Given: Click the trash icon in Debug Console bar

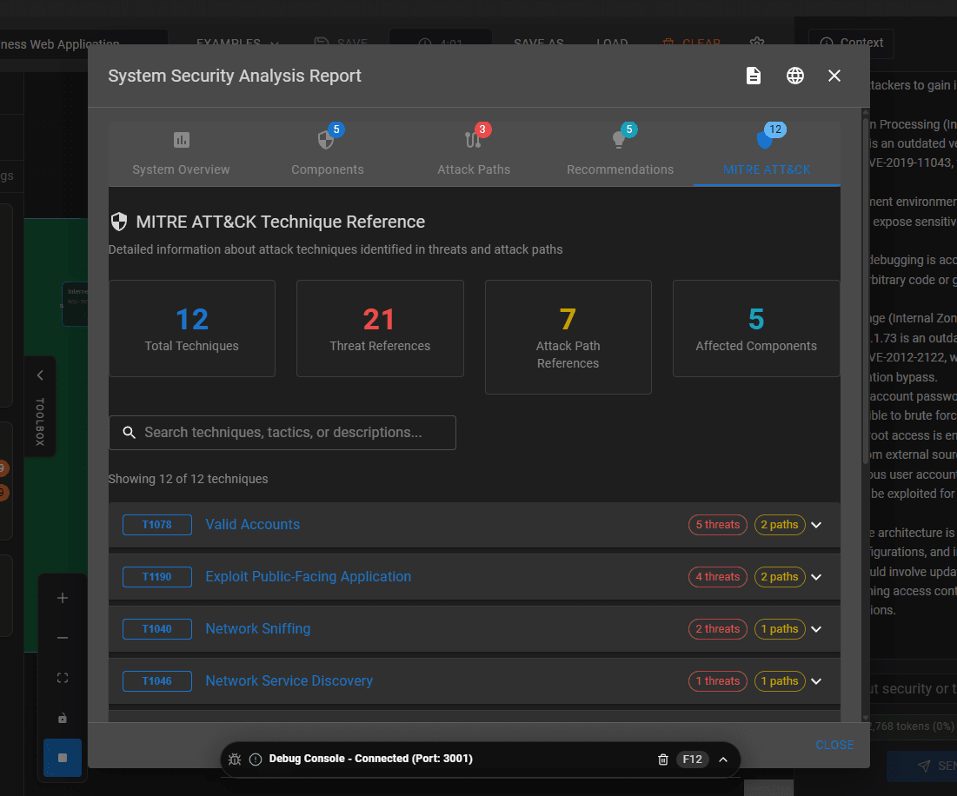Looking at the screenshot, I should tap(663, 760).
